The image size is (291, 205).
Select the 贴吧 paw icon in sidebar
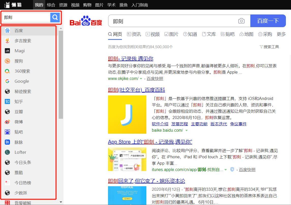7,132
